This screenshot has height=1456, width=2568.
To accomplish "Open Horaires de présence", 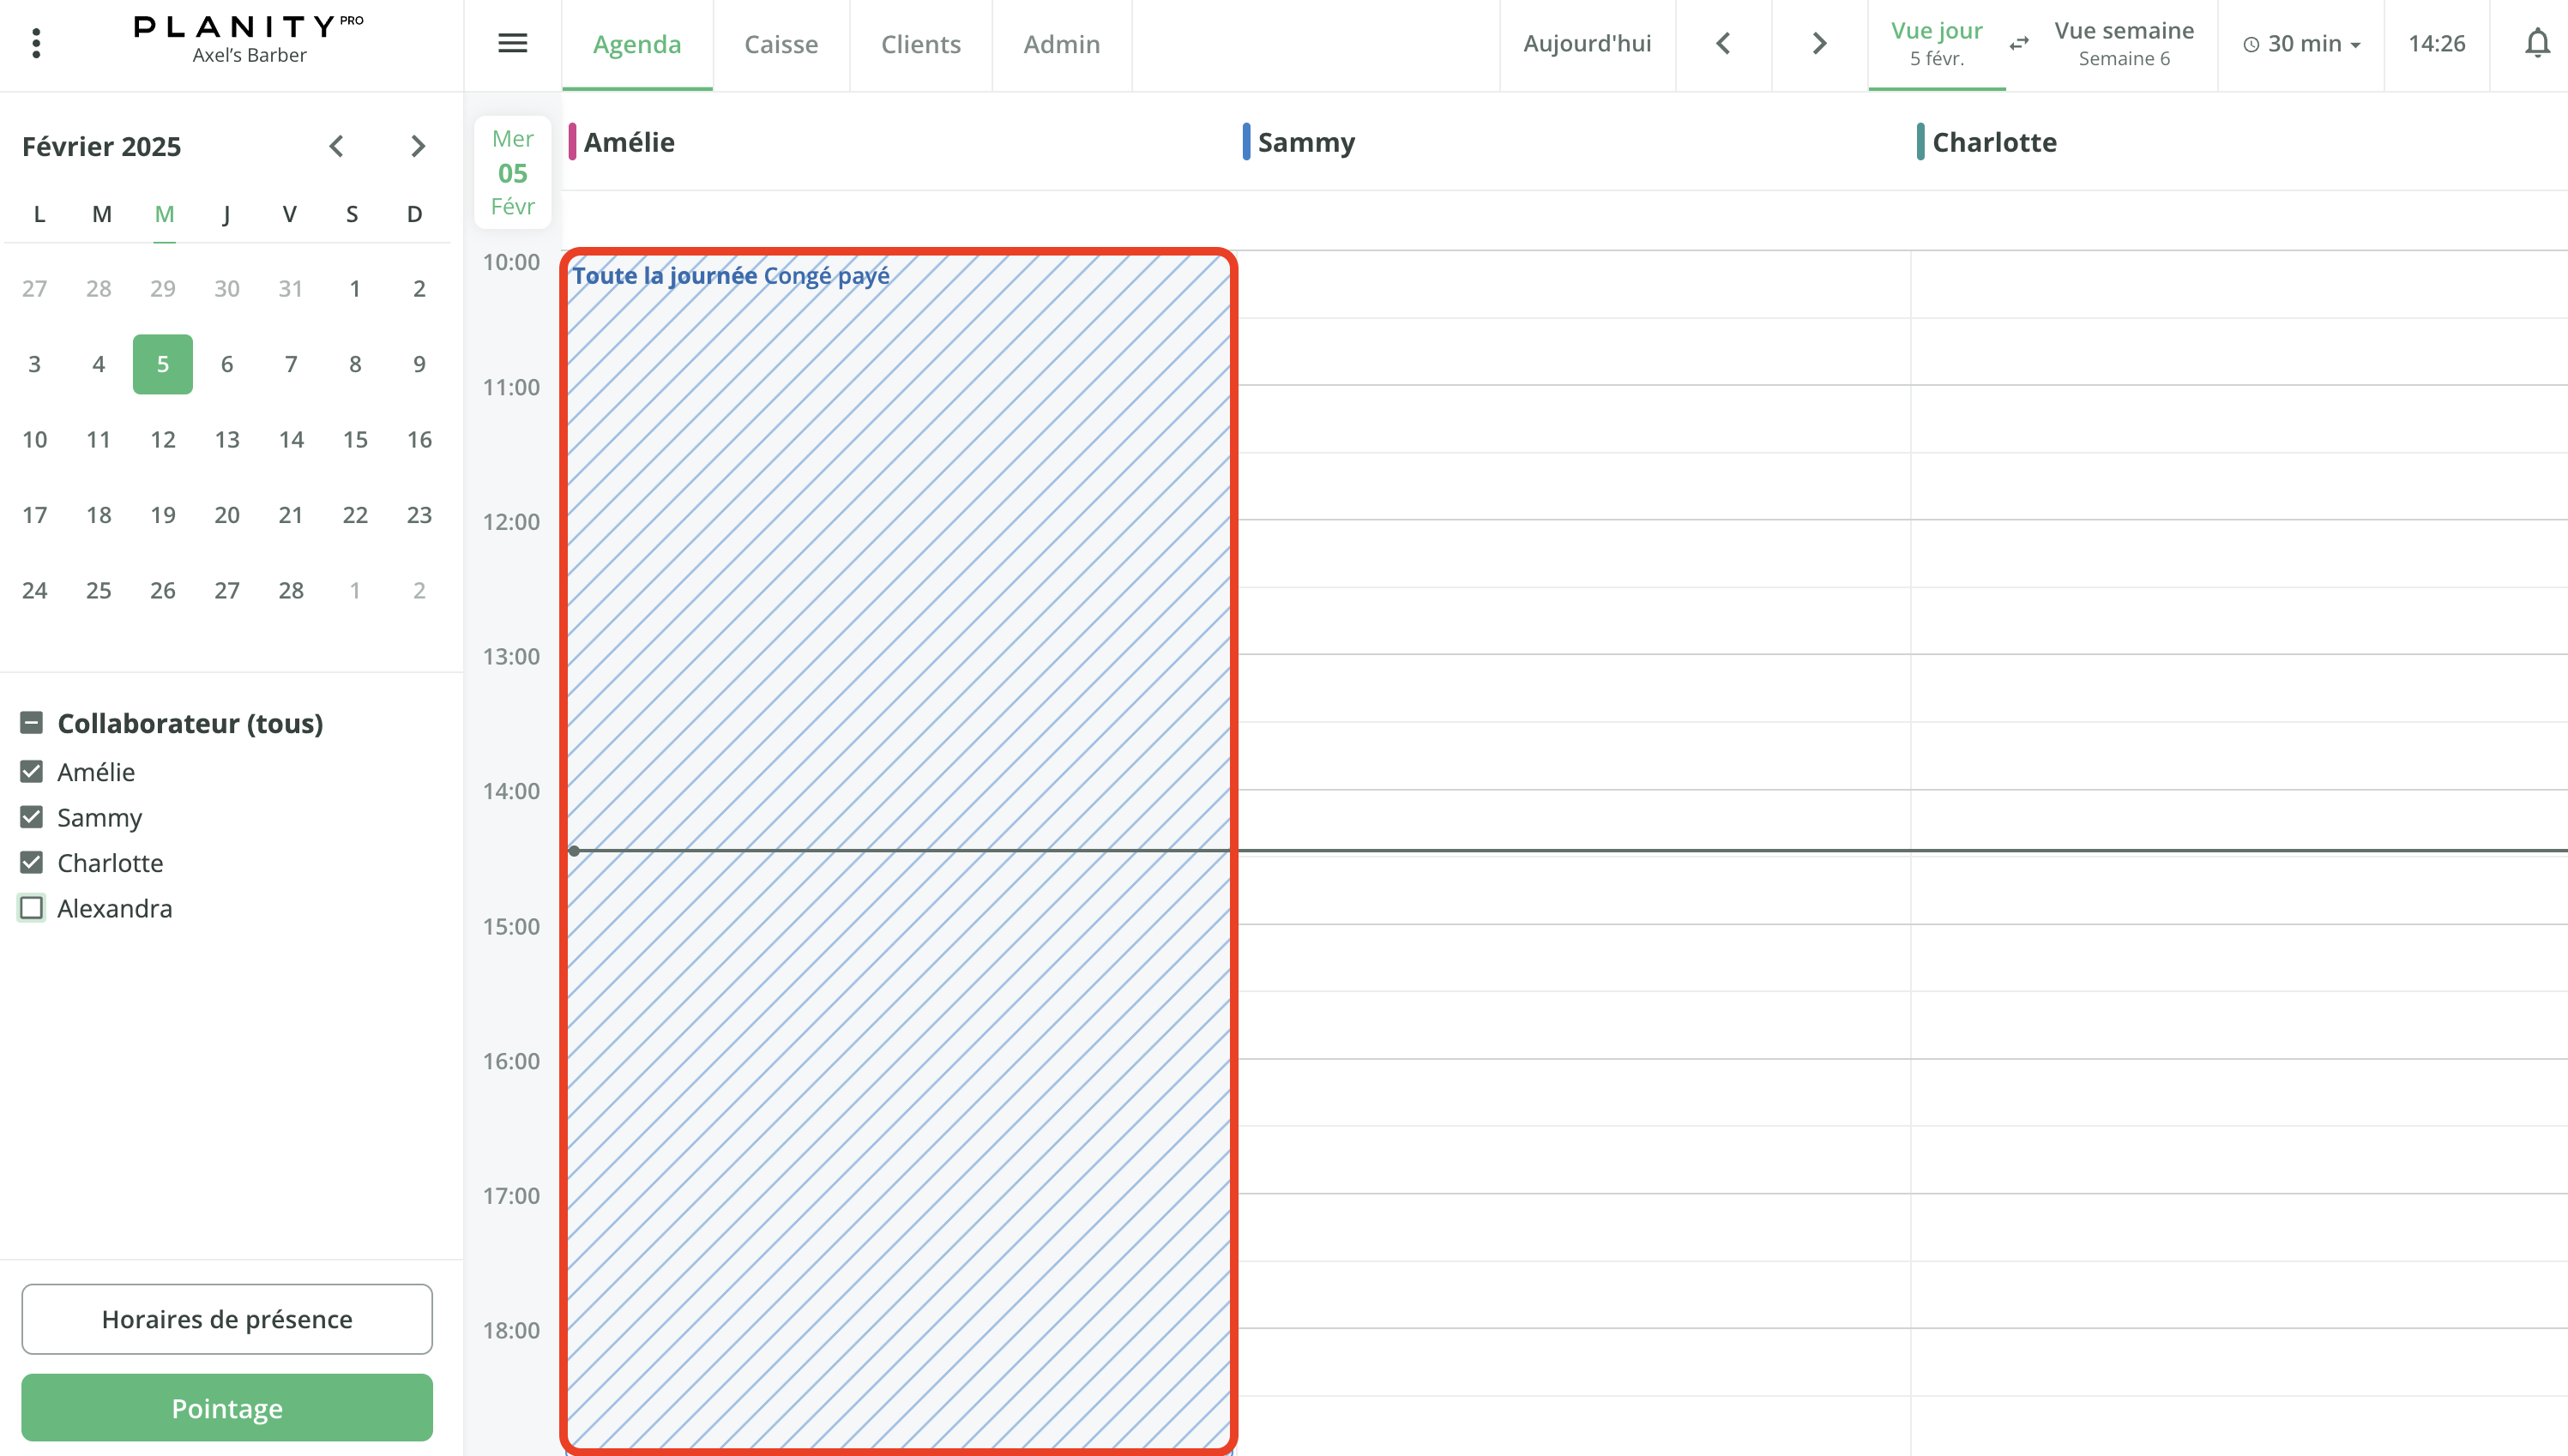I will click(227, 1318).
